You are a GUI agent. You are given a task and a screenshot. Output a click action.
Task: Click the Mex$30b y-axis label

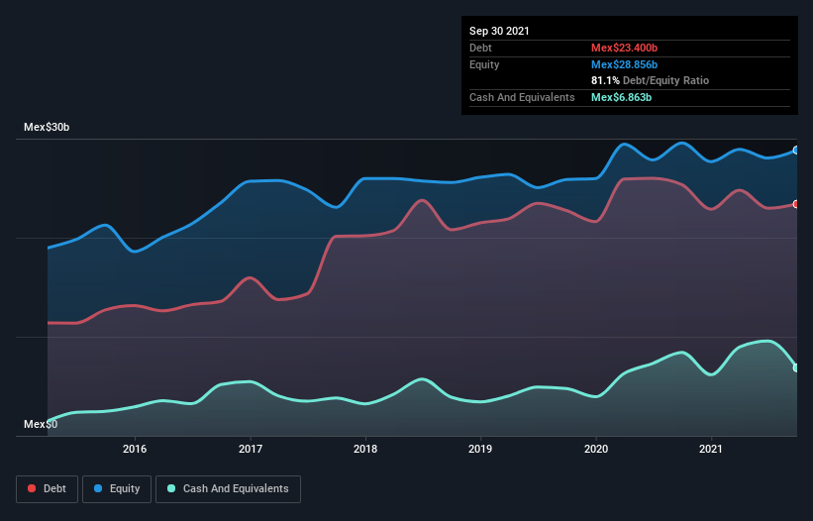(47, 127)
